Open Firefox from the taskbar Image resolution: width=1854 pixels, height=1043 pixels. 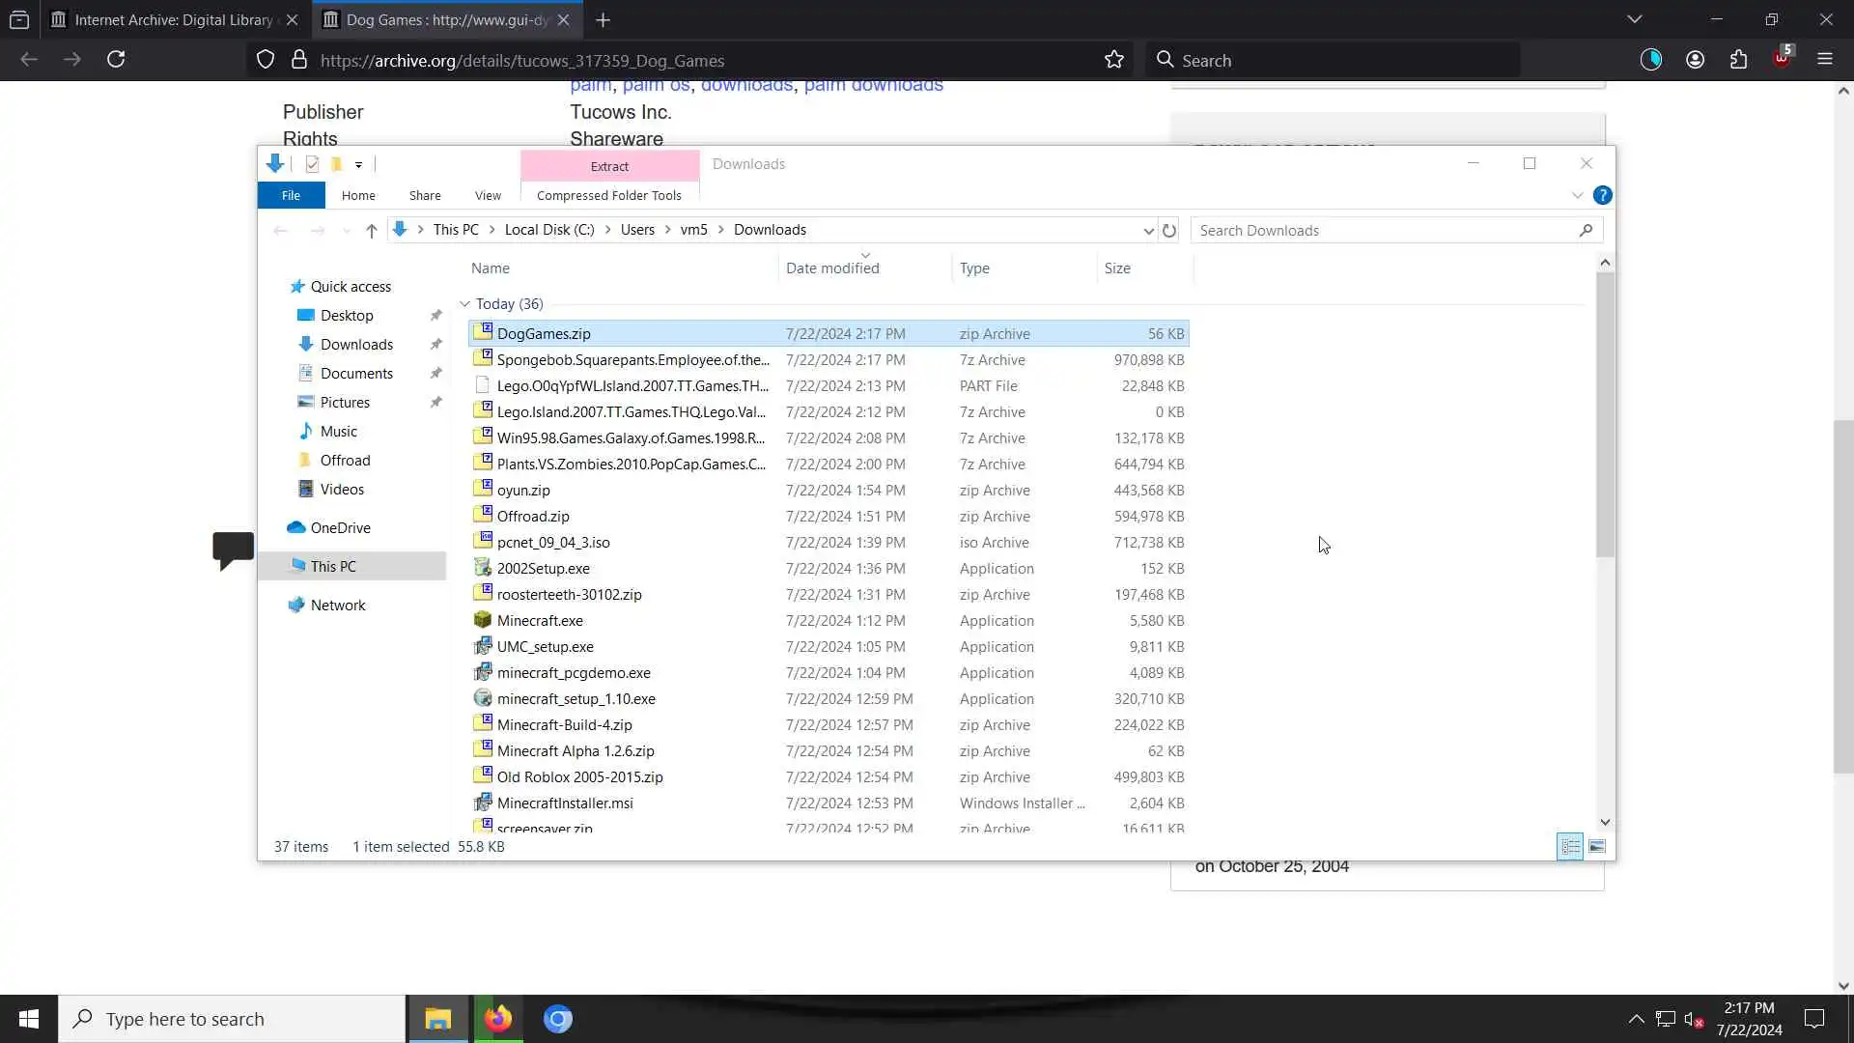[x=498, y=1019]
